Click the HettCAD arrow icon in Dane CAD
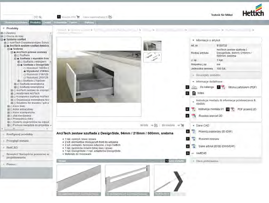 (x=193, y=153)
